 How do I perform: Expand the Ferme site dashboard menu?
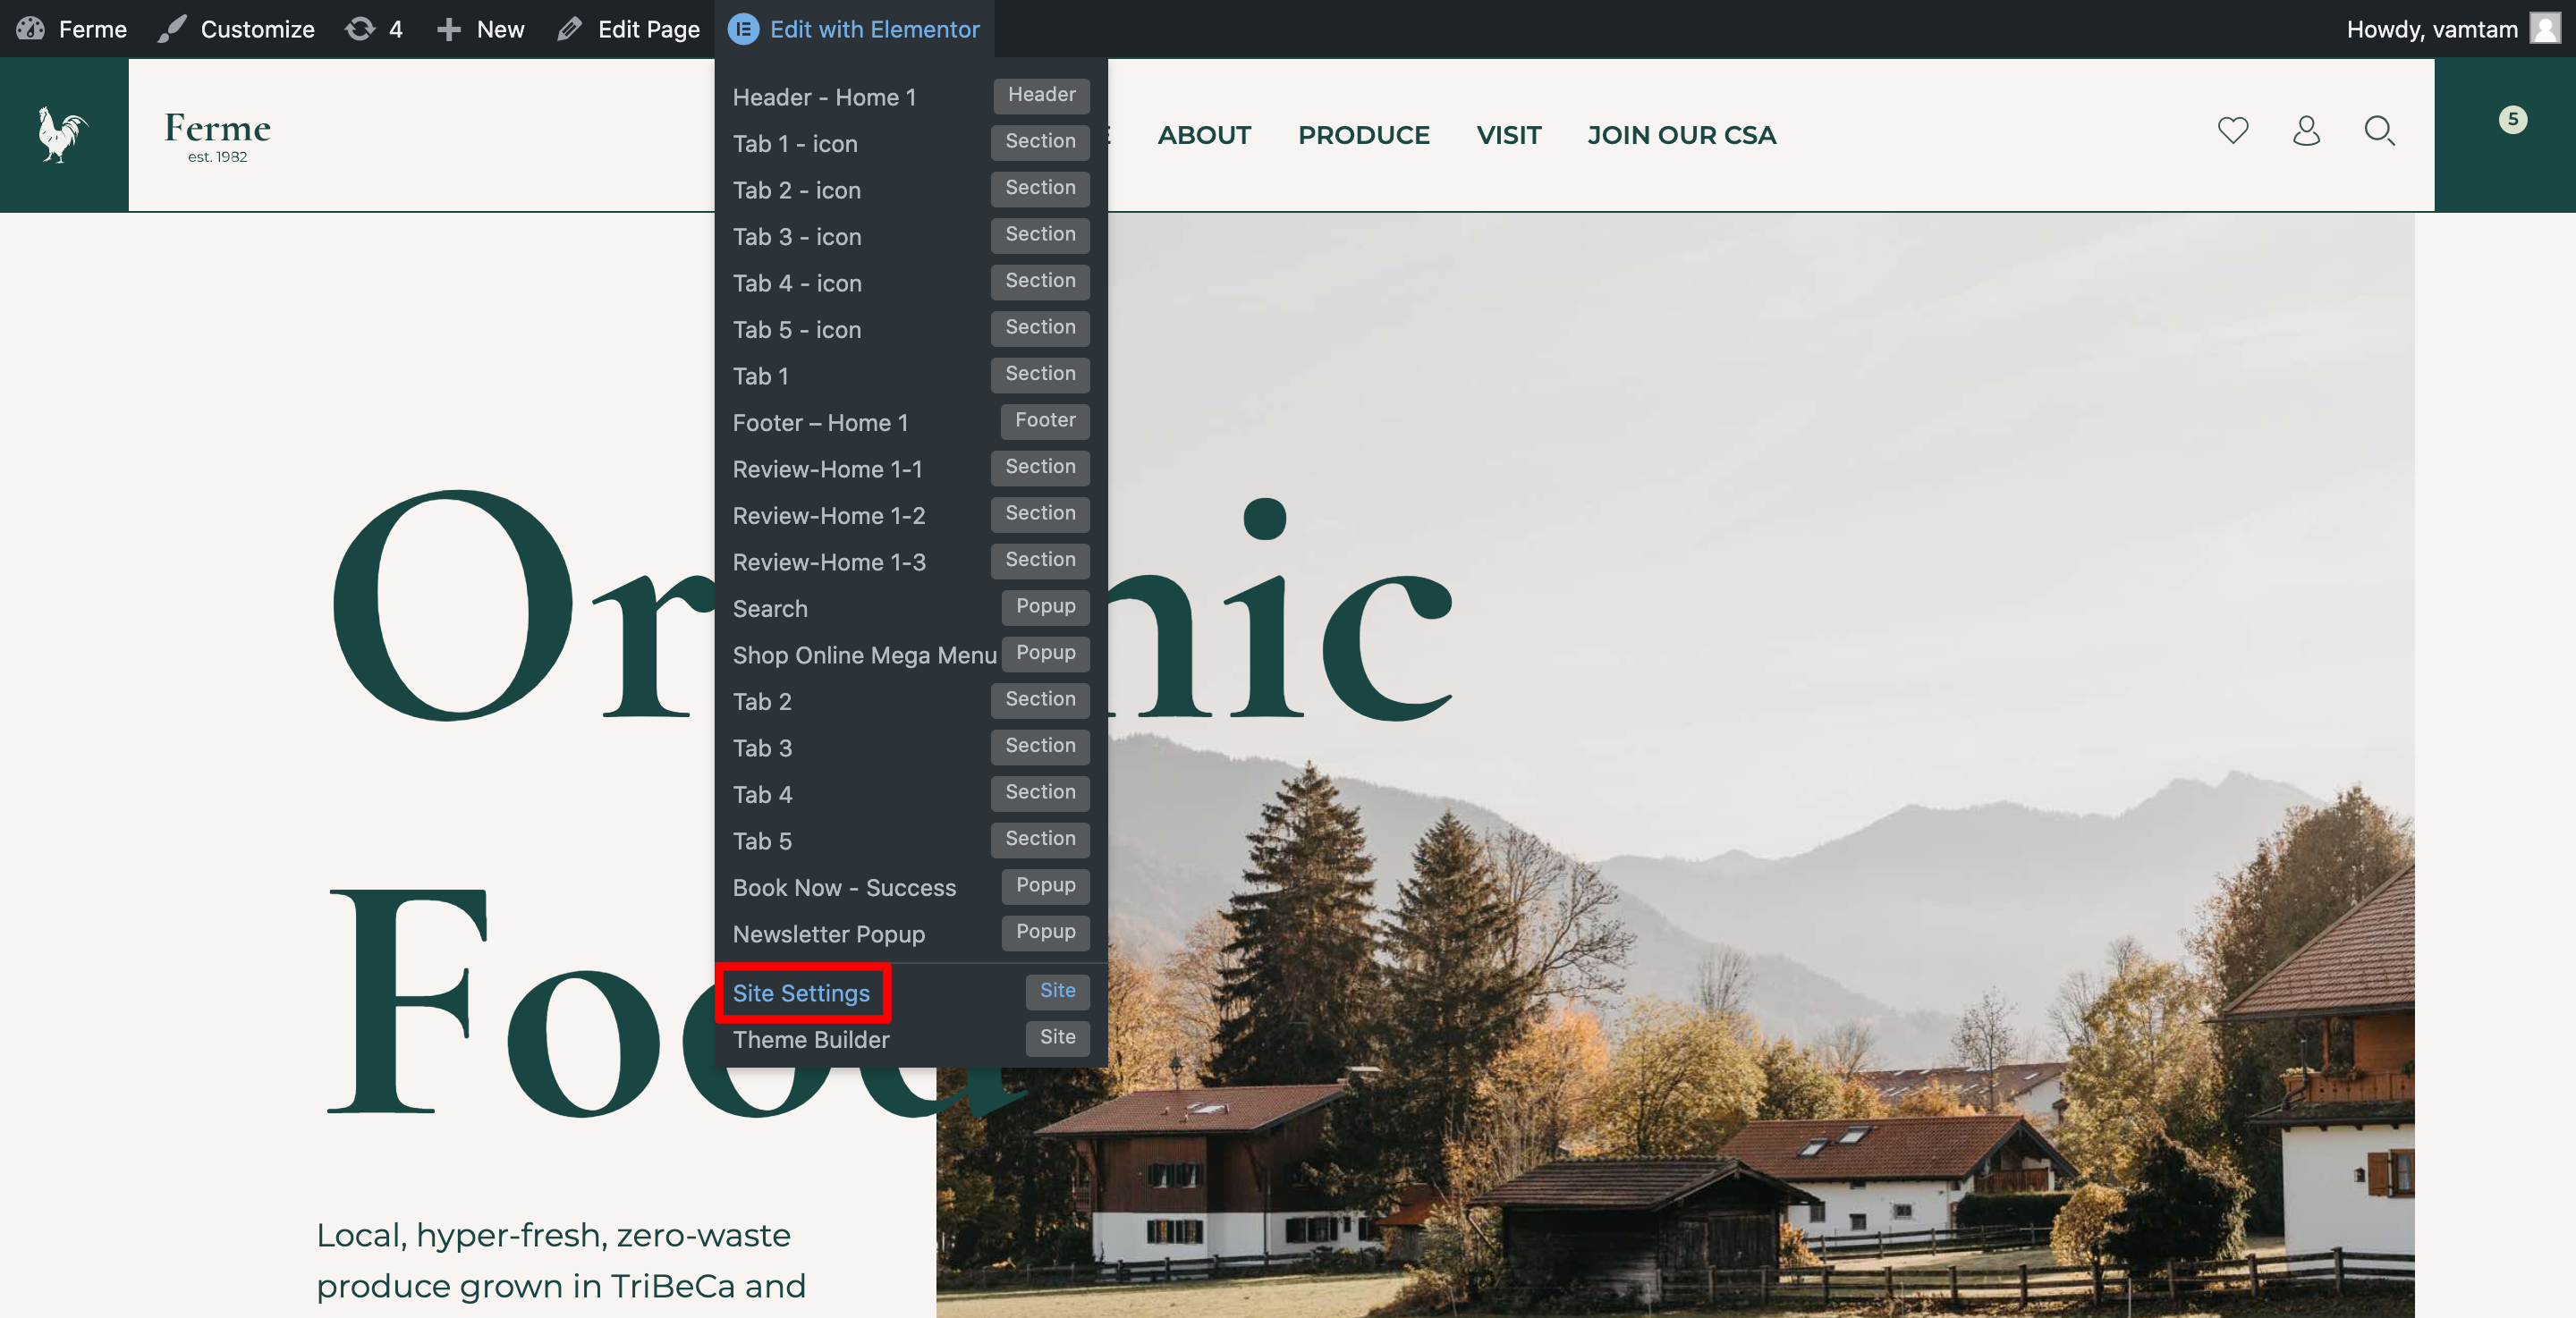72,29
